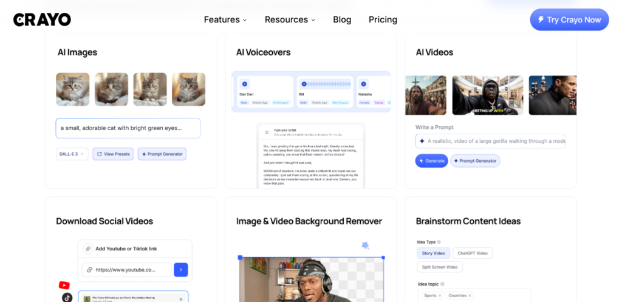
Task: Open the Resources dropdown
Action: 290,19
